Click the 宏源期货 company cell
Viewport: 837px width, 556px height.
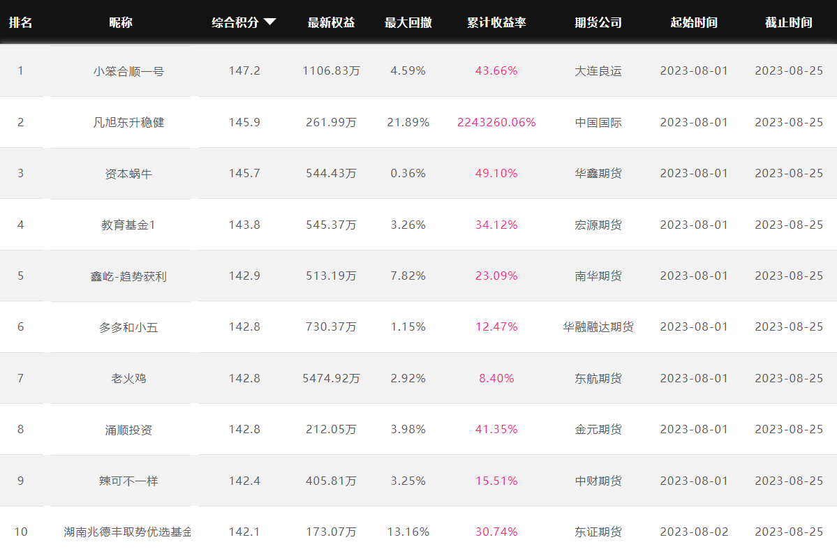click(598, 225)
